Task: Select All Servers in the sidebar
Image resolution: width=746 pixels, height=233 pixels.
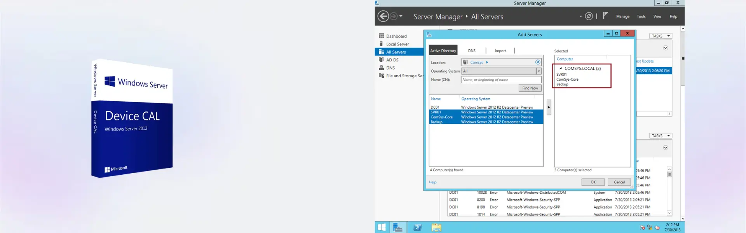Action: [399, 52]
